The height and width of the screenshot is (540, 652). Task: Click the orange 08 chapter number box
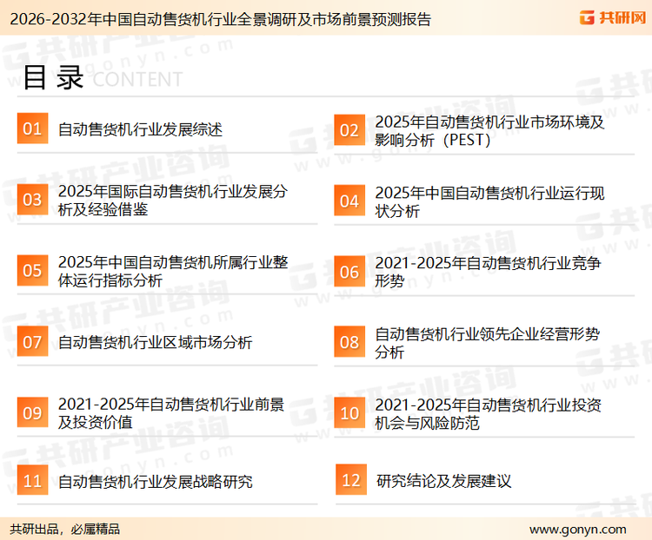point(349,342)
